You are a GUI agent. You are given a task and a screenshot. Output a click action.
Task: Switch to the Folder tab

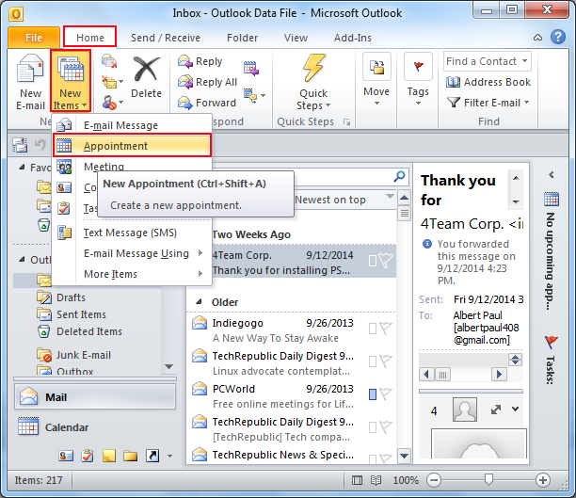point(242,38)
